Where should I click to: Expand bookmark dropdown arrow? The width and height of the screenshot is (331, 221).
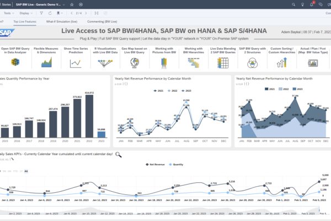[62, 13]
